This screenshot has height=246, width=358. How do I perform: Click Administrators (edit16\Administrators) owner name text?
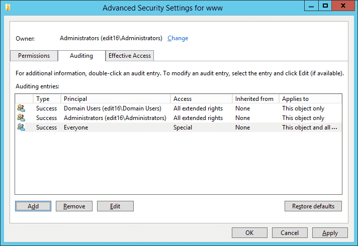point(111,38)
